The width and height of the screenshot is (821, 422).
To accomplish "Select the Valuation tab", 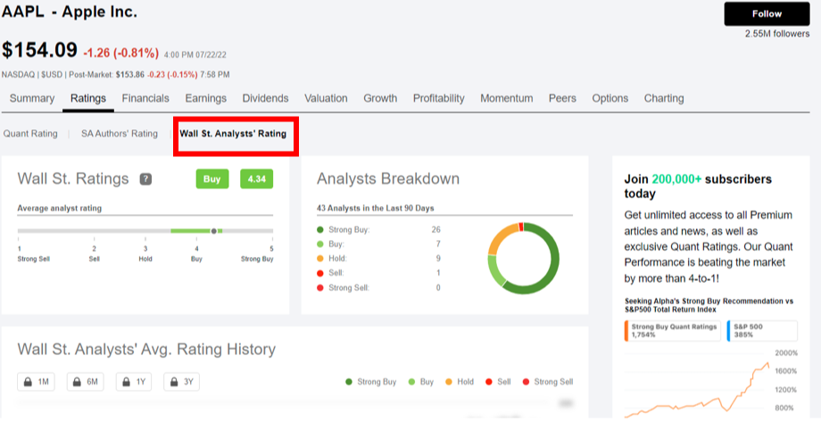I will pos(326,98).
